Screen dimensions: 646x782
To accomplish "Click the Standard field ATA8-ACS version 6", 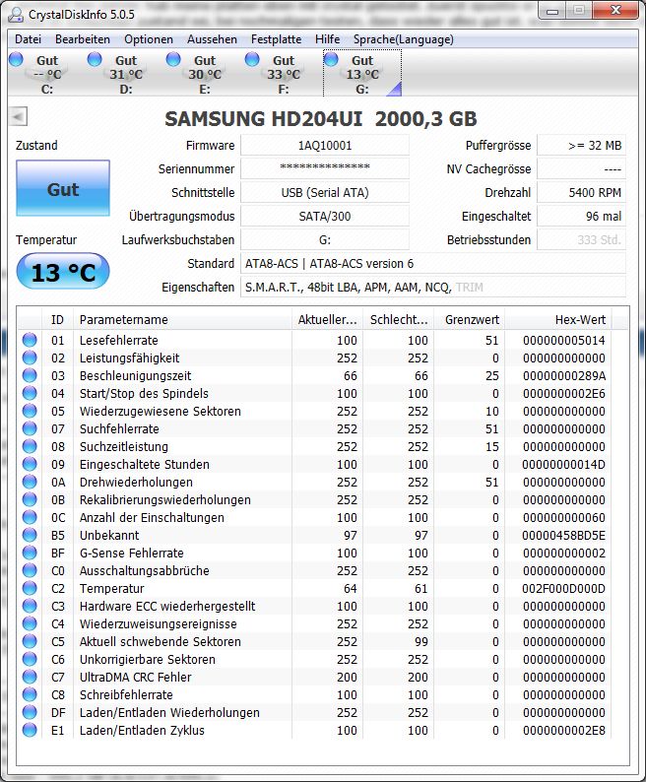I will point(433,263).
